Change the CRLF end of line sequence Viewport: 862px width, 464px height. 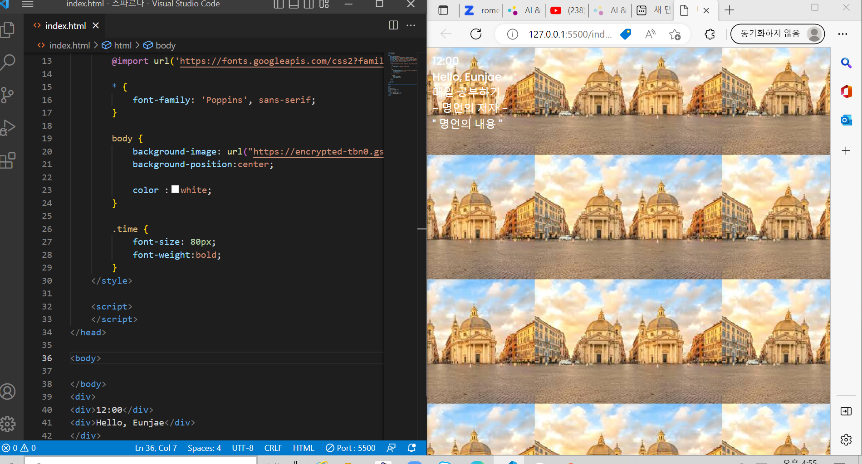(x=273, y=448)
